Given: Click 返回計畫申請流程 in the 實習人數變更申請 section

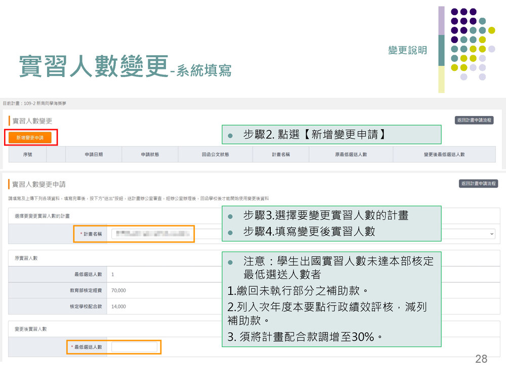Looking at the screenshot, I should click(x=478, y=183).
